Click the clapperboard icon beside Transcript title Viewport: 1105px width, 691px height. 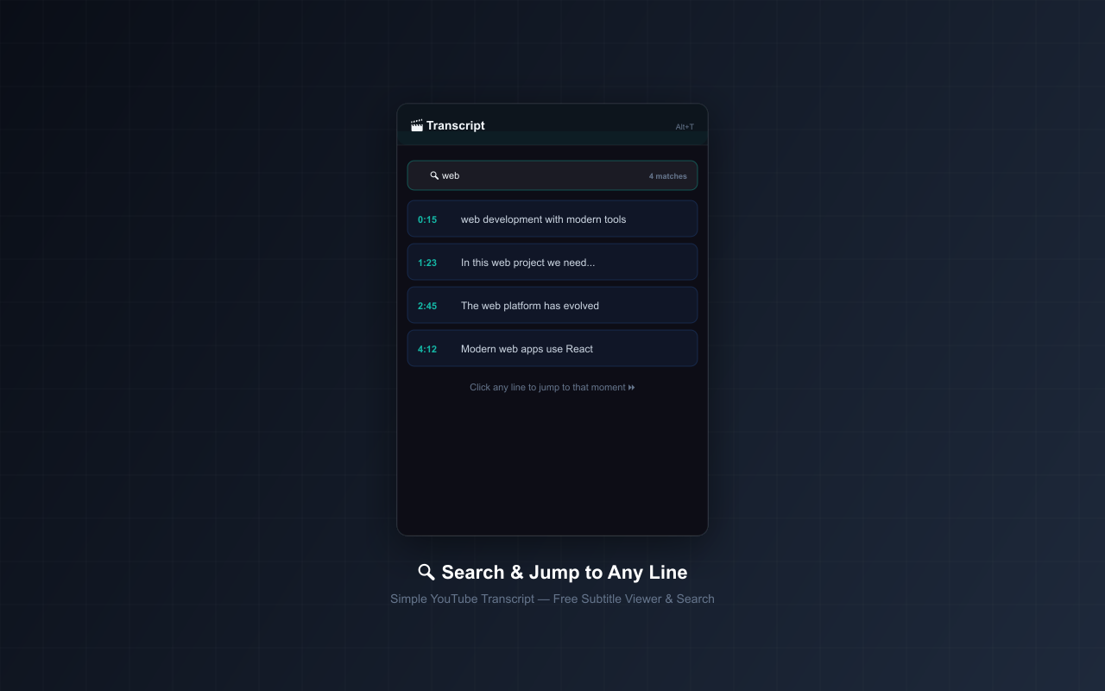[x=416, y=124]
